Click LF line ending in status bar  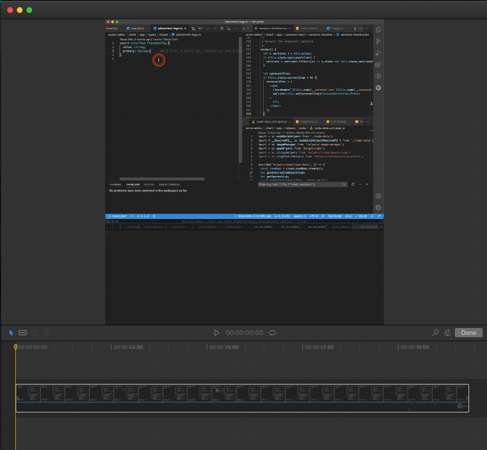[323, 216]
